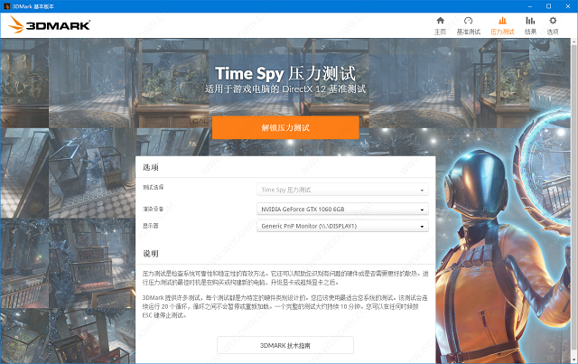Minimize the 3DMark window
The image size is (578, 364).
click(x=530, y=6)
